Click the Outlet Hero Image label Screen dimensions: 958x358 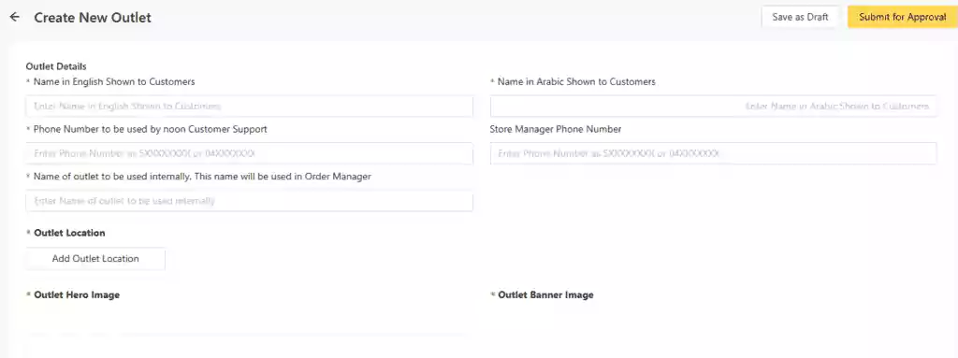click(x=77, y=294)
